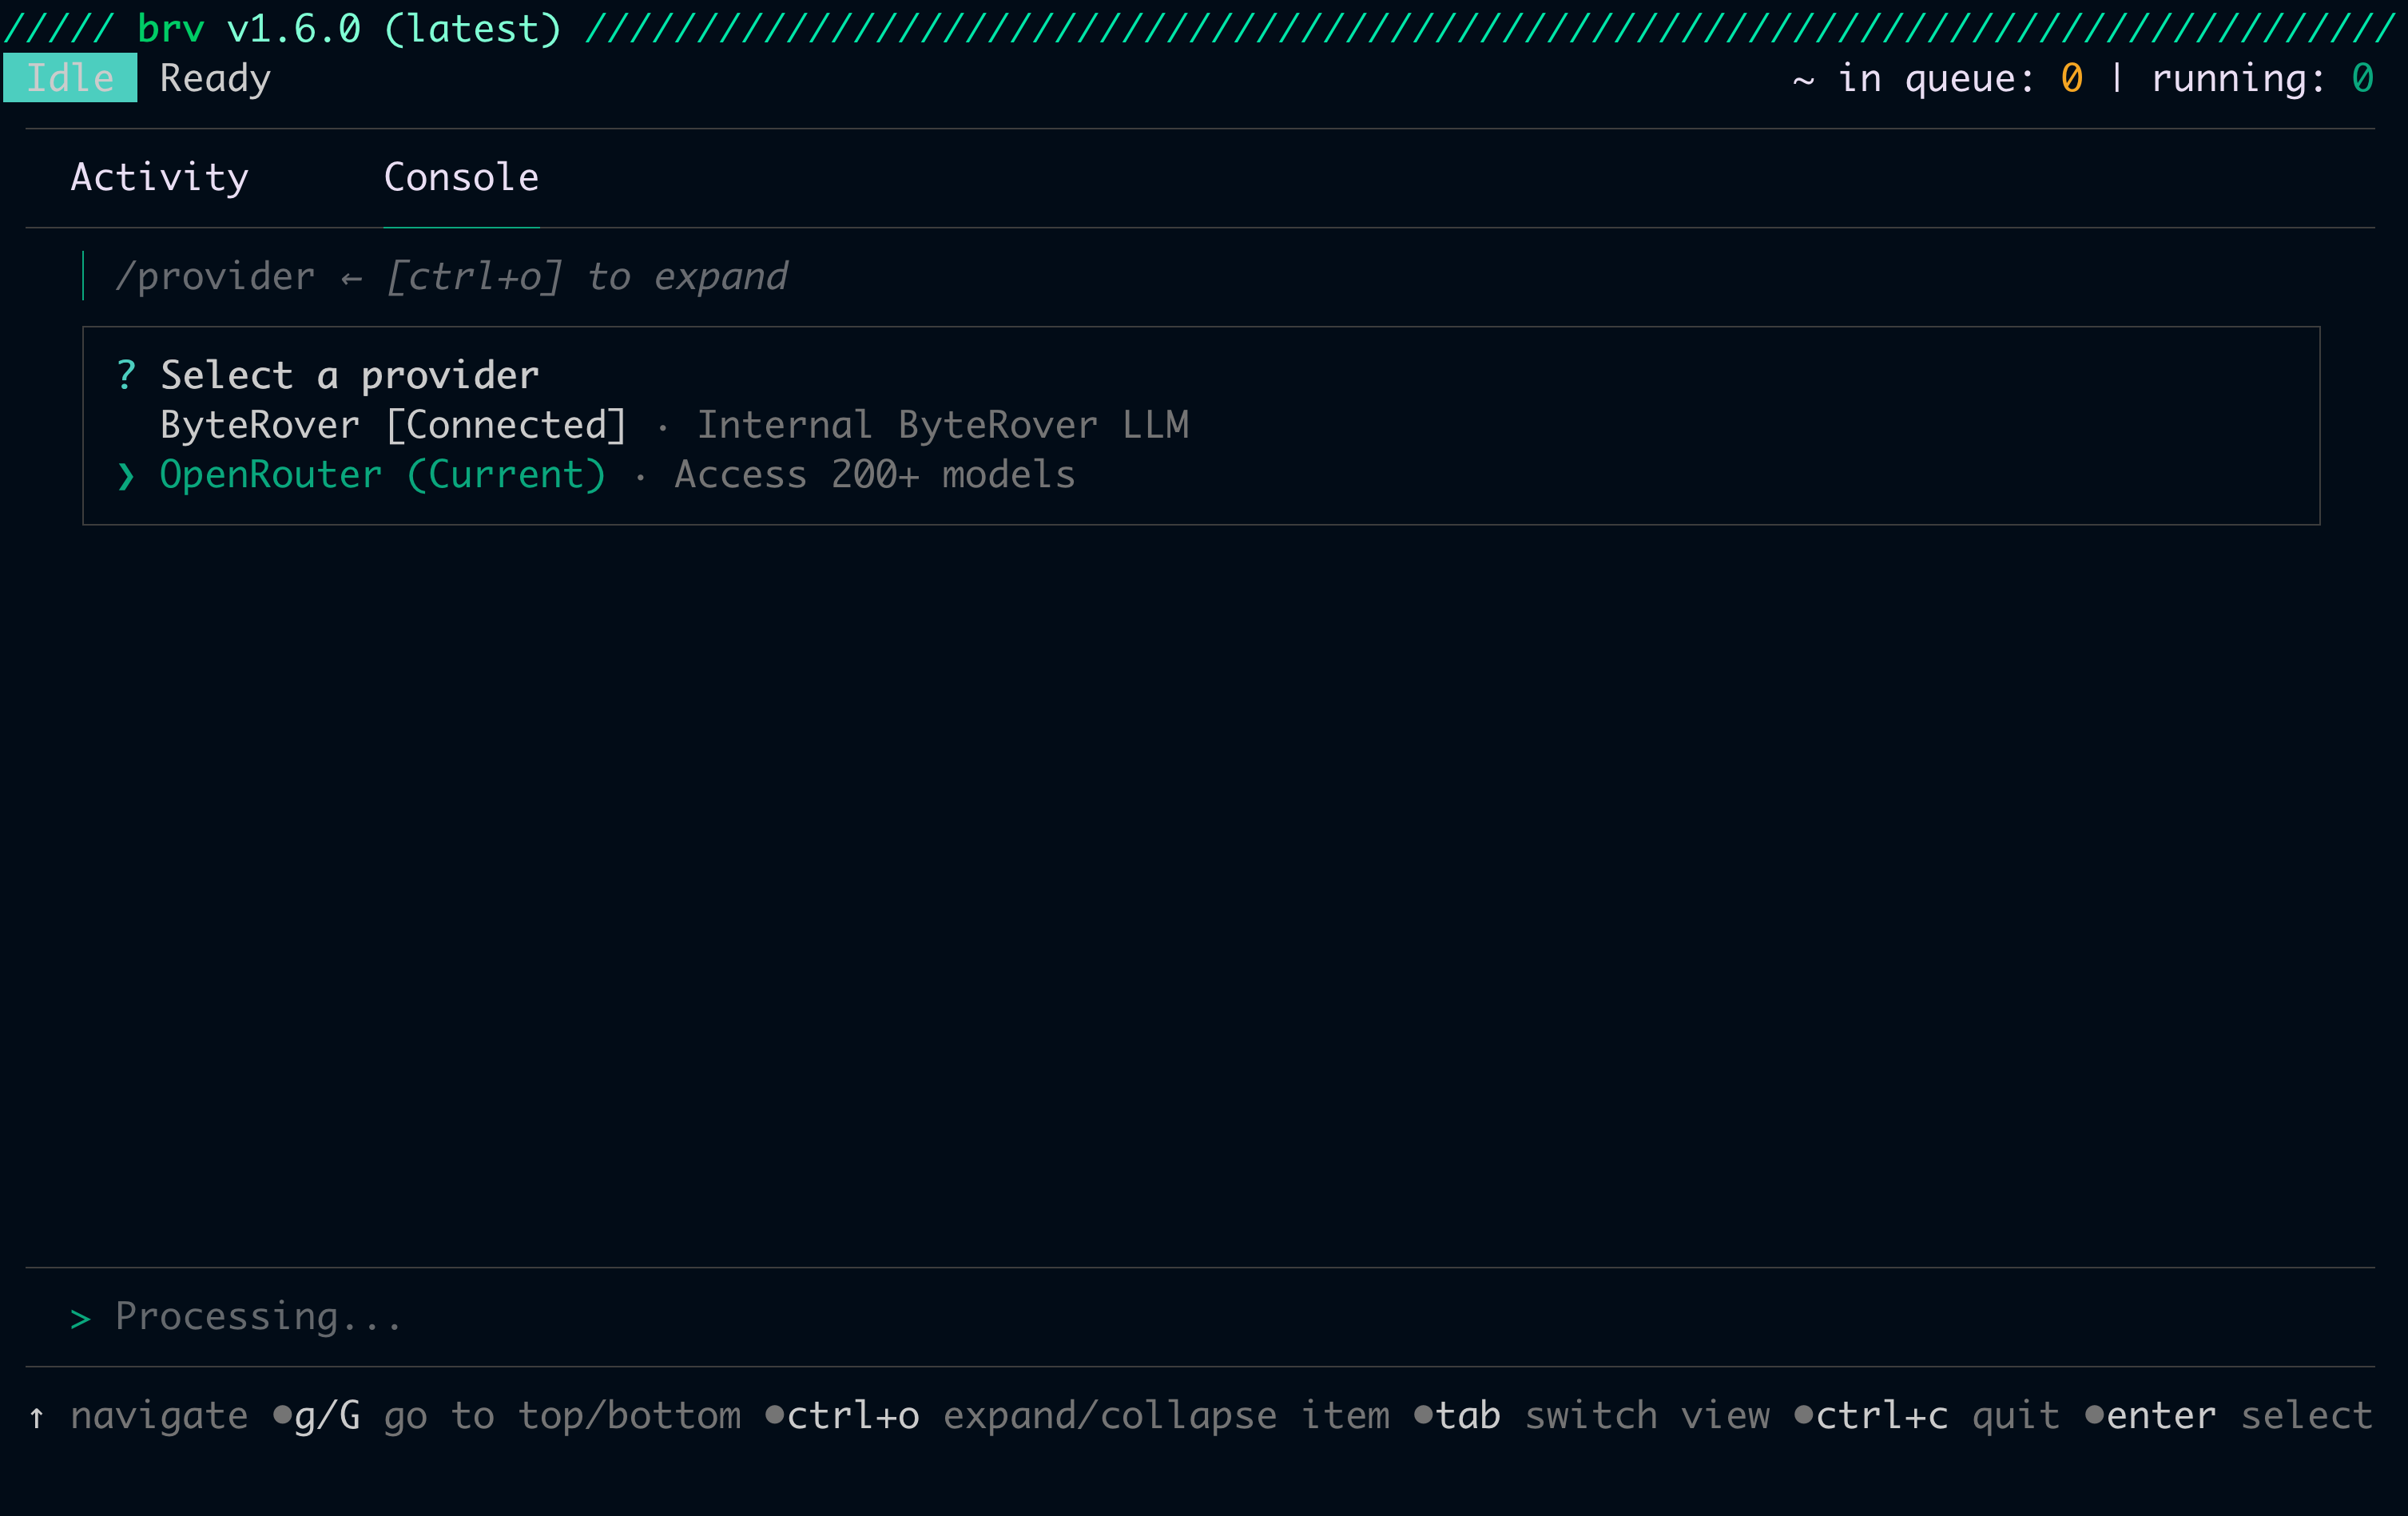Click the in-queue count number

tap(2071, 78)
